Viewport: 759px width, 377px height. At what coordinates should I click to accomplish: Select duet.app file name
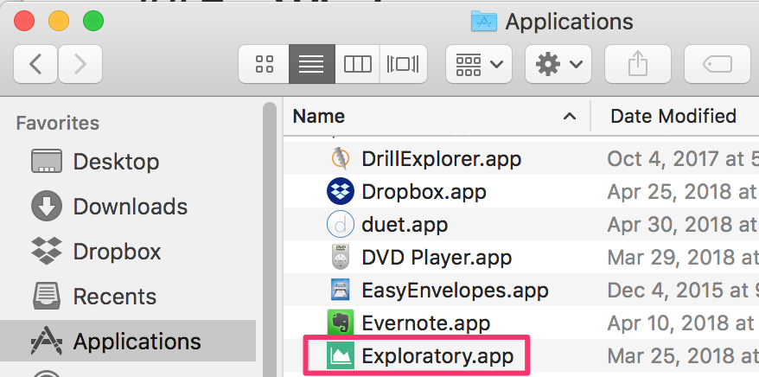[x=405, y=225]
